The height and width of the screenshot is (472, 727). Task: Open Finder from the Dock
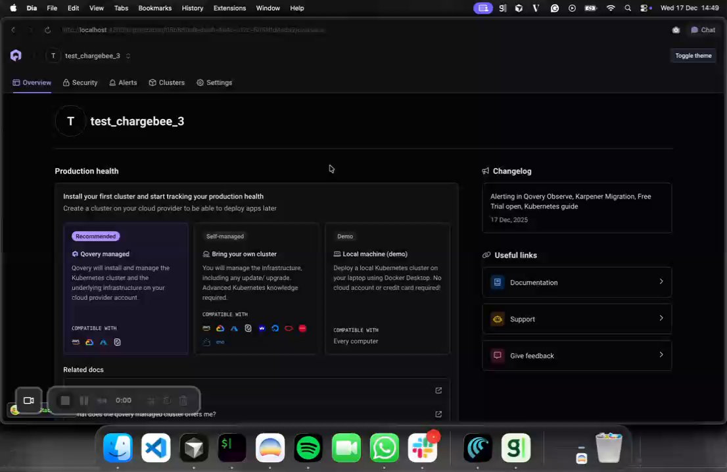coord(118,448)
